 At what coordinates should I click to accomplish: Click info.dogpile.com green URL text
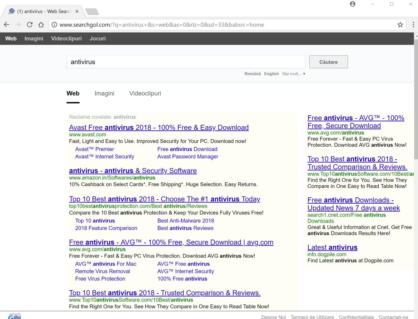coord(327,254)
